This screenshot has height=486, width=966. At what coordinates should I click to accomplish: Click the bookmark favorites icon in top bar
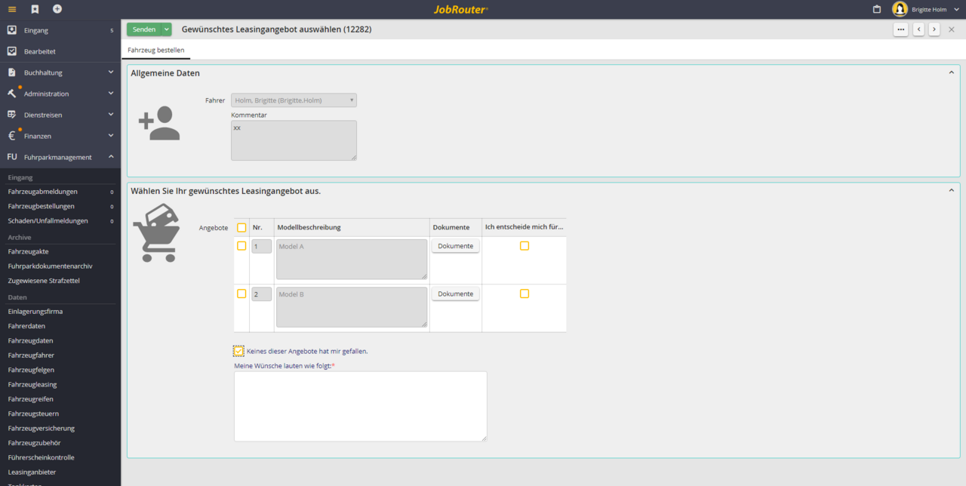pyautogui.click(x=35, y=9)
